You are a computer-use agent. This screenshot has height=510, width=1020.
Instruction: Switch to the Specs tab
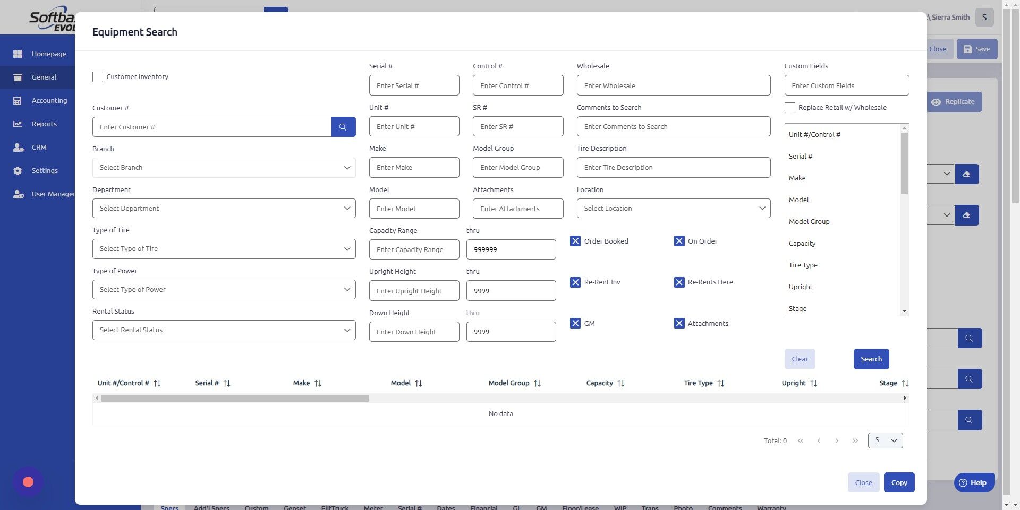pyautogui.click(x=169, y=507)
